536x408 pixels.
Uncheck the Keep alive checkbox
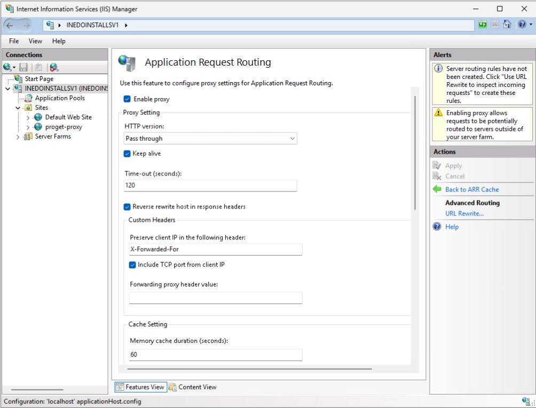click(x=127, y=154)
